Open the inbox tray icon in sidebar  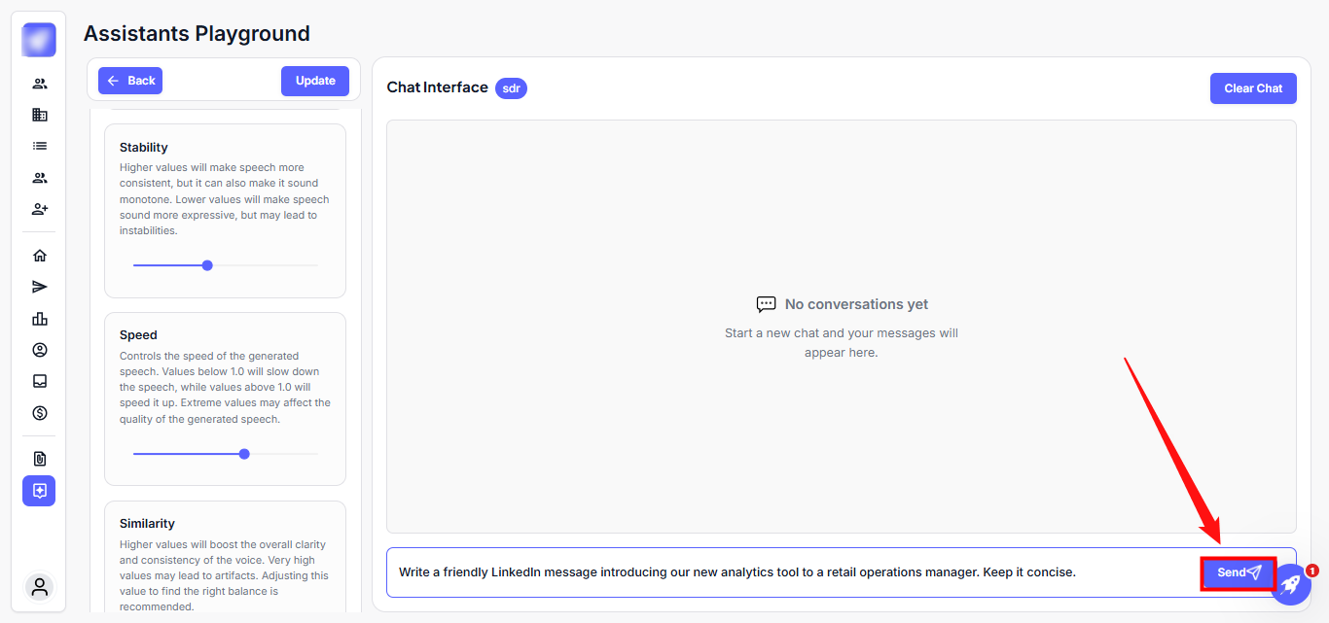[x=39, y=381]
